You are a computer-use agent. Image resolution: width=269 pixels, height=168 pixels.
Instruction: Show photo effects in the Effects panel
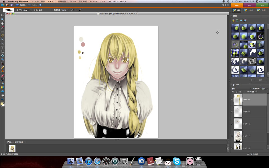point(241,20)
